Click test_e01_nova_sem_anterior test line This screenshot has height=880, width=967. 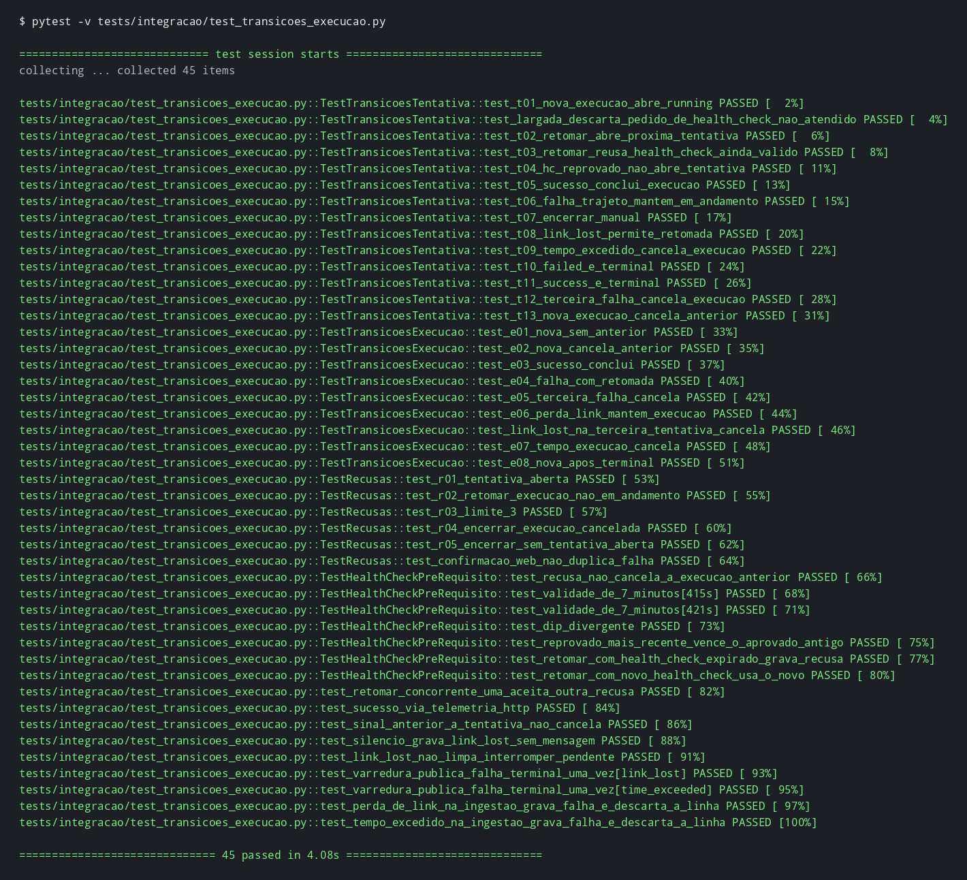pos(379,332)
